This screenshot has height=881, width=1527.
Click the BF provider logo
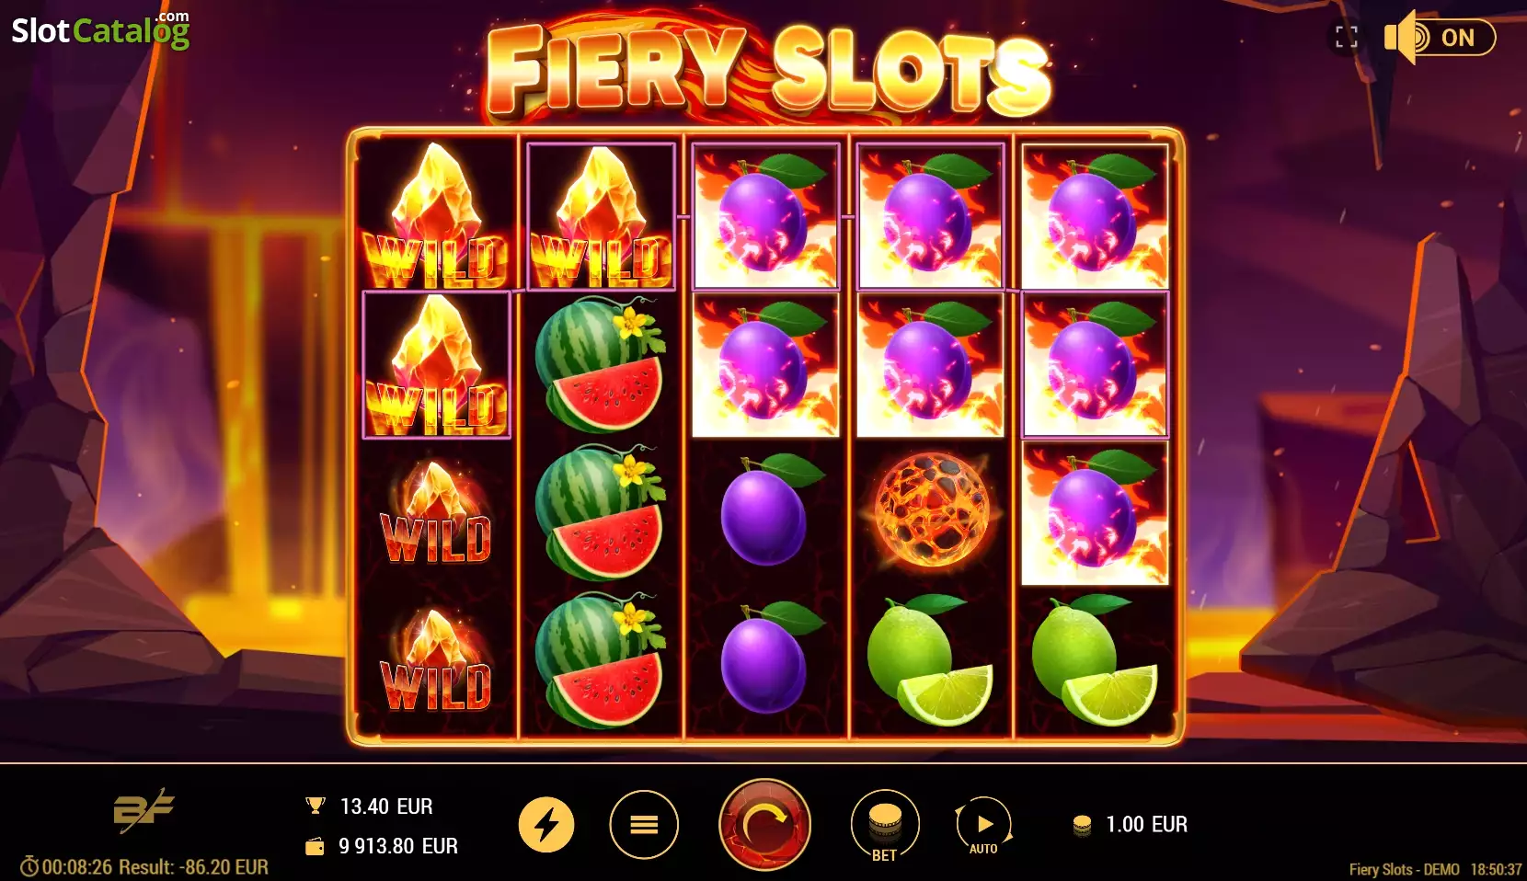(x=144, y=810)
